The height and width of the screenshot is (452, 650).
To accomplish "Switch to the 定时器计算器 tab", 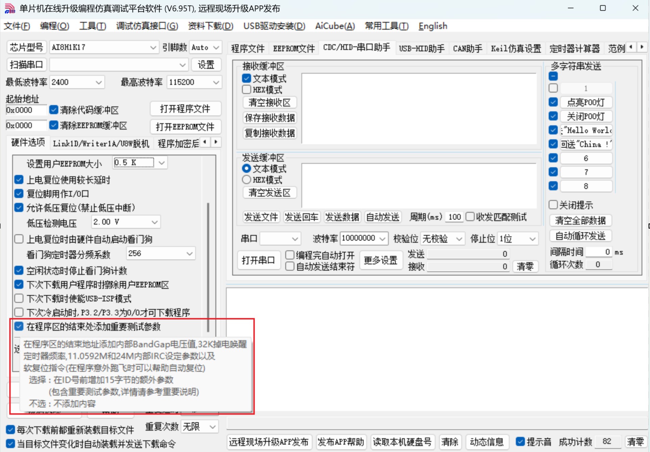I will click(x=574, y=49).
